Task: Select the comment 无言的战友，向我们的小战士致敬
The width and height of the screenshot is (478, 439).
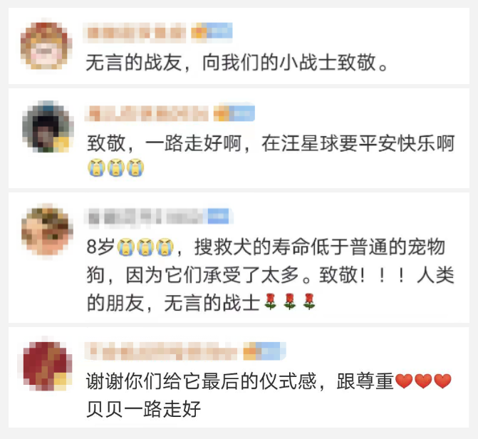Action: click(x=237, y=63)
